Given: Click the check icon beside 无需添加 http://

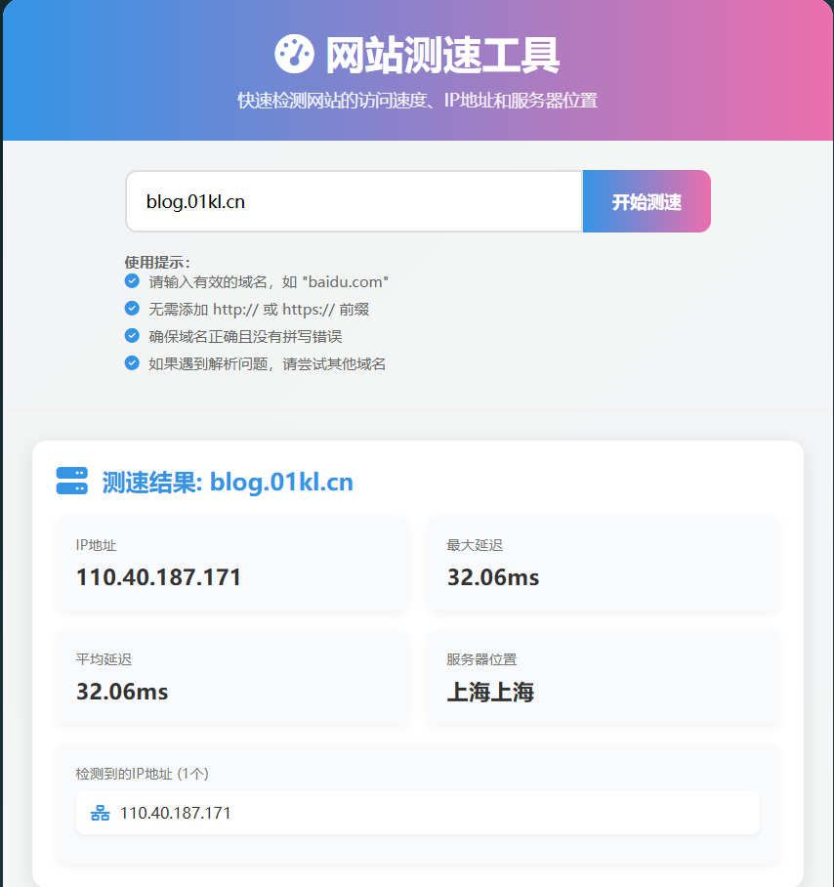Looking at the screenshot, I should (132, 309).
